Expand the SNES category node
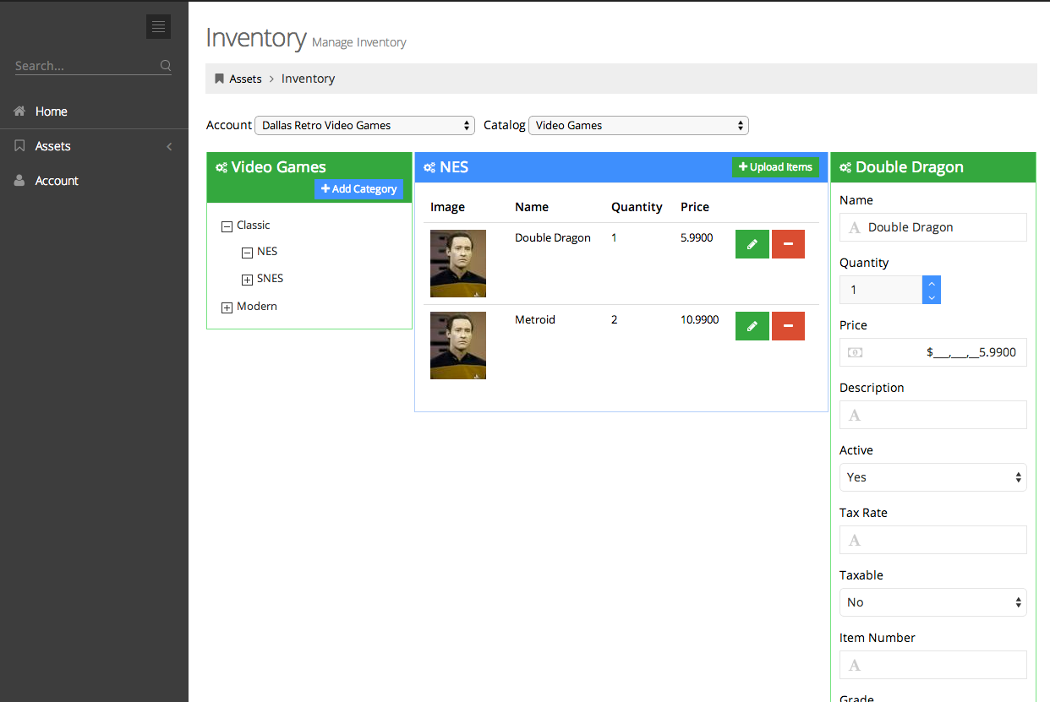Viewport: 1050px width, 702px height. tap(247, 280)
